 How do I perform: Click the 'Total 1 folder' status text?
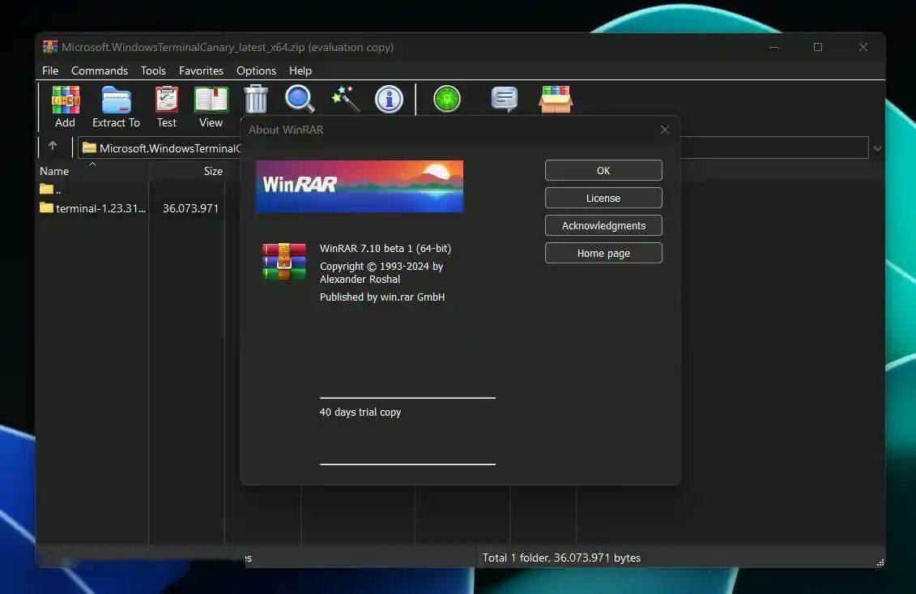[x=561, y=558]
